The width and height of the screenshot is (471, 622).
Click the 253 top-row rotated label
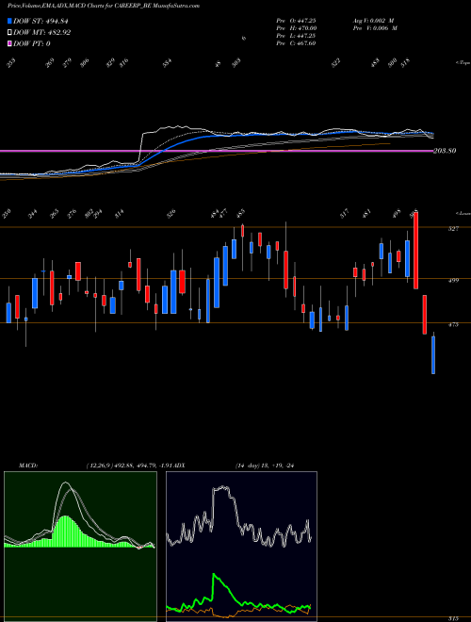pos(11,63)
